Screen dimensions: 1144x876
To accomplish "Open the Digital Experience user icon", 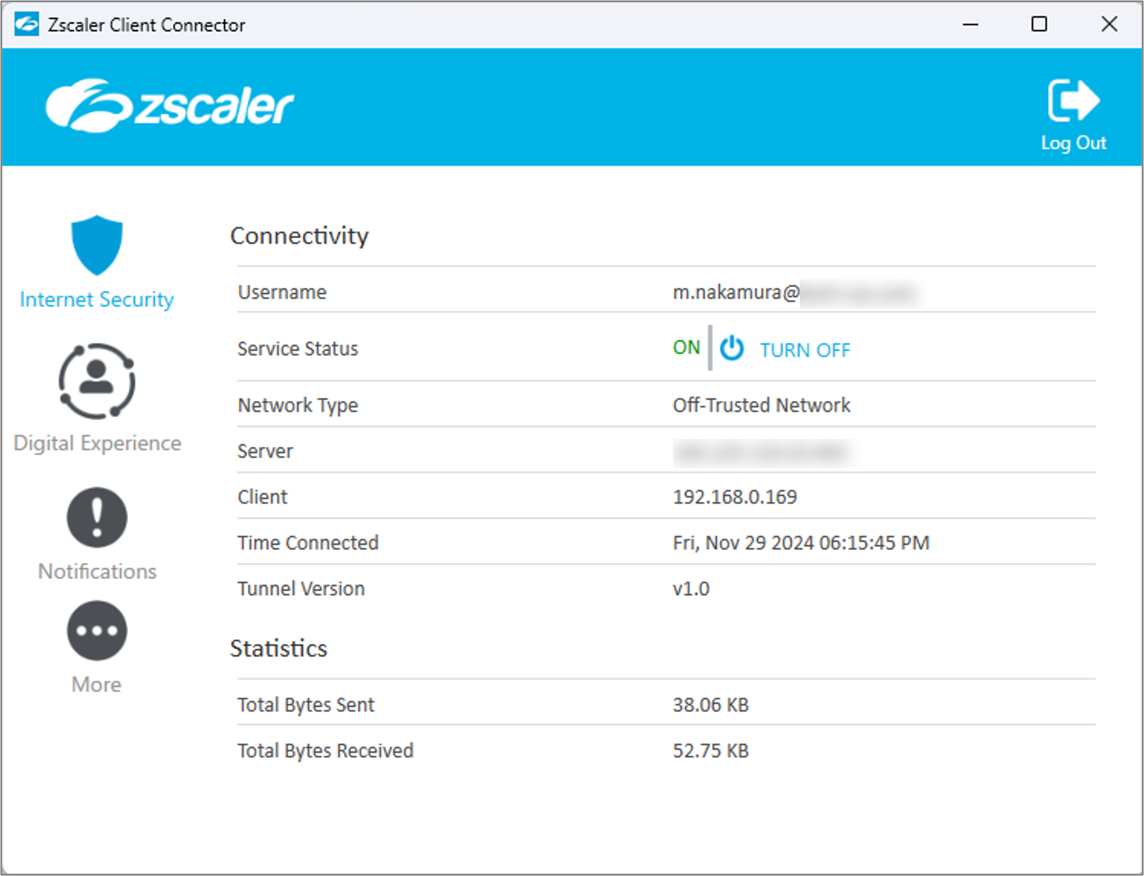I will tap(97, 381).
